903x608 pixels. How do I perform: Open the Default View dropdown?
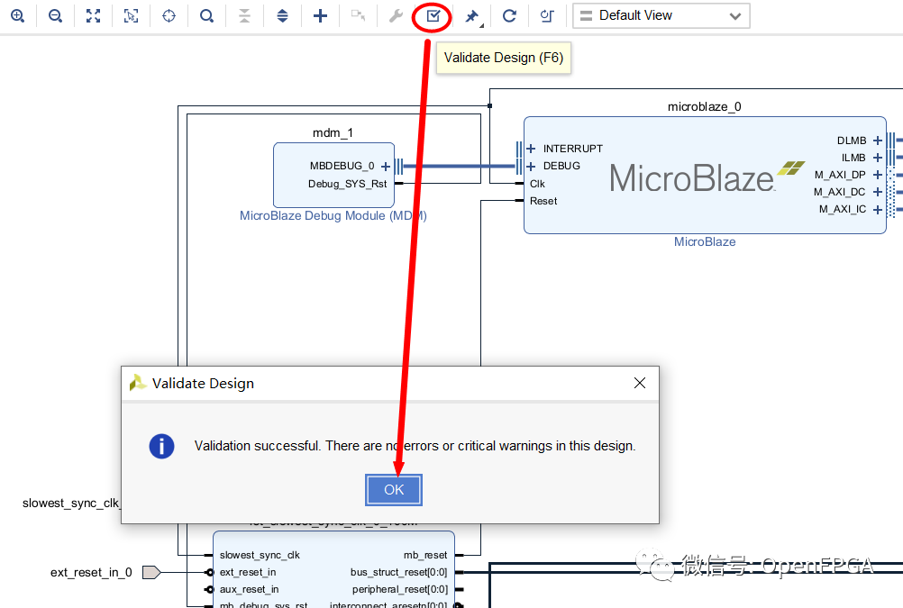[x=661, y=15]
